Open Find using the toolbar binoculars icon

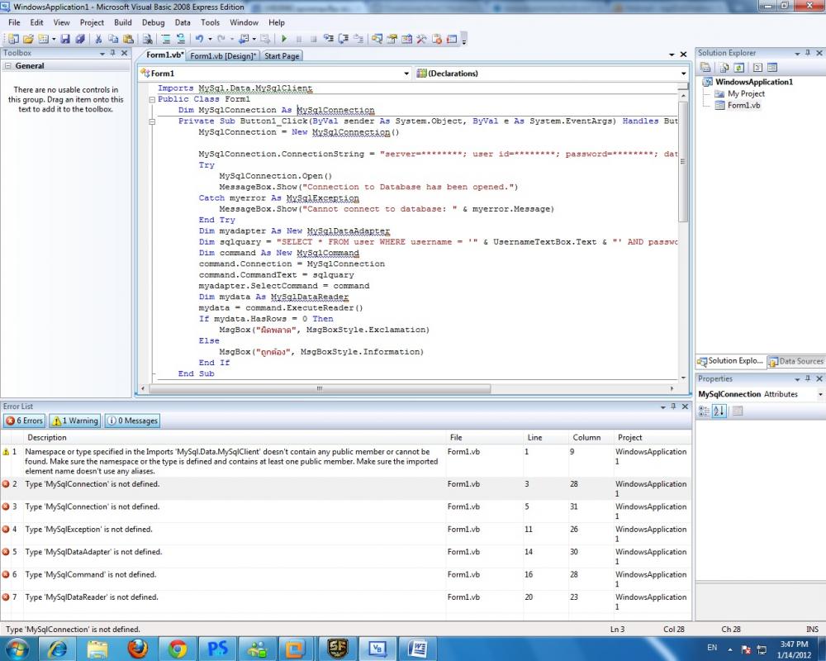pyautogui.click(x=148, y=39)
